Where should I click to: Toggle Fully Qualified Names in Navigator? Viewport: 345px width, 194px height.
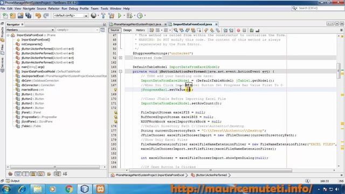tap(49, 174)
